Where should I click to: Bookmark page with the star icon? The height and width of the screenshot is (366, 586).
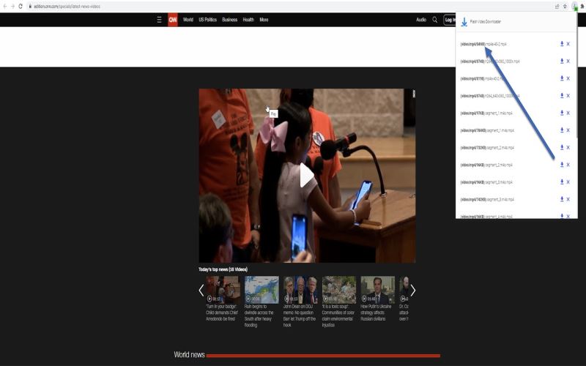[565, 7]
